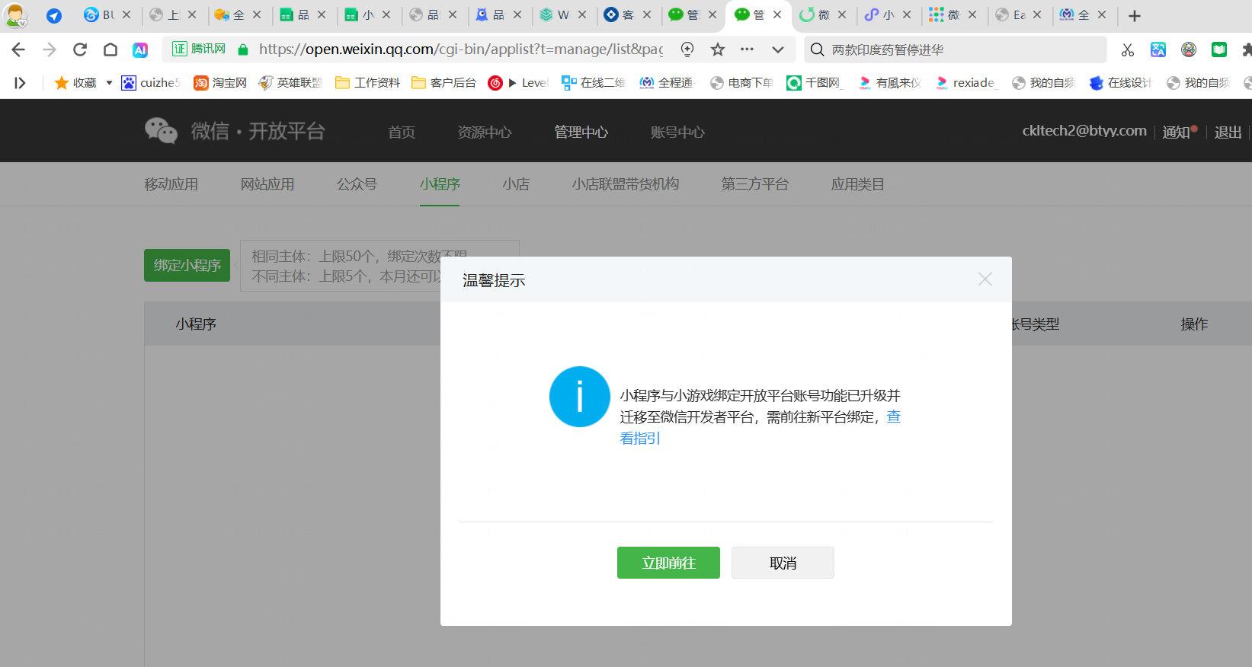Open the translate extension icon
Image resolution: width=1252 pixels, height=667 pixels.
(x=1158, y=49)
